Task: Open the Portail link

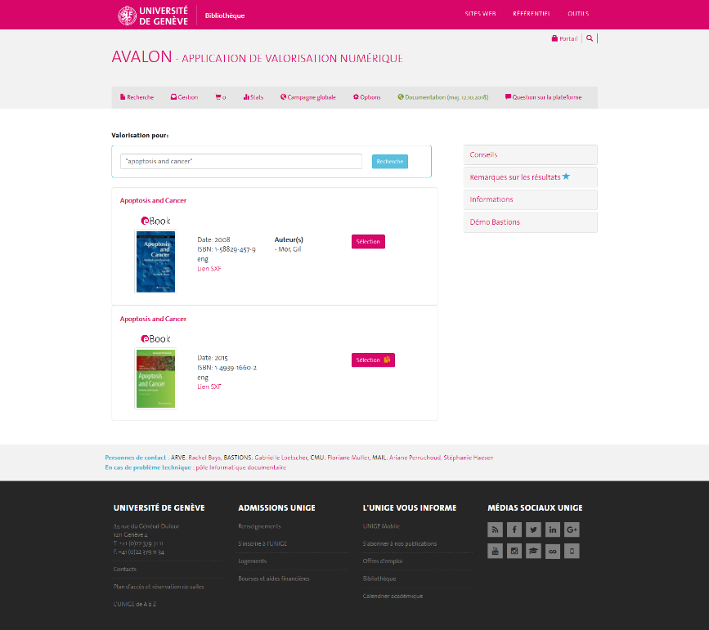Action: (565, 38)
